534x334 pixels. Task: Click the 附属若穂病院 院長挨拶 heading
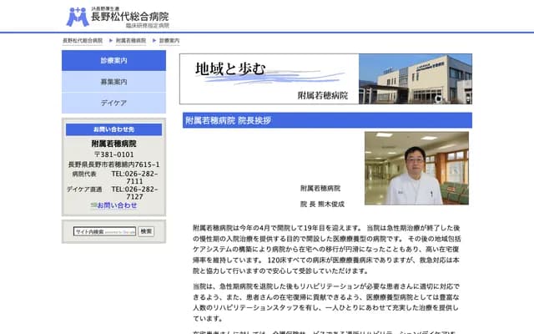tap(327, 120)
